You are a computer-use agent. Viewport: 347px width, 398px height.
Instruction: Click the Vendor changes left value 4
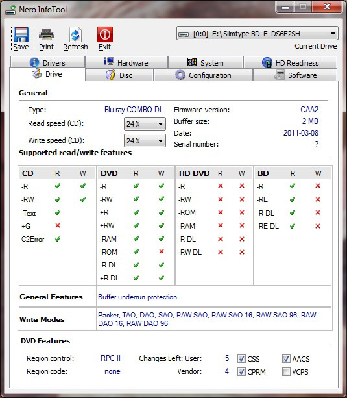[227, 371]
